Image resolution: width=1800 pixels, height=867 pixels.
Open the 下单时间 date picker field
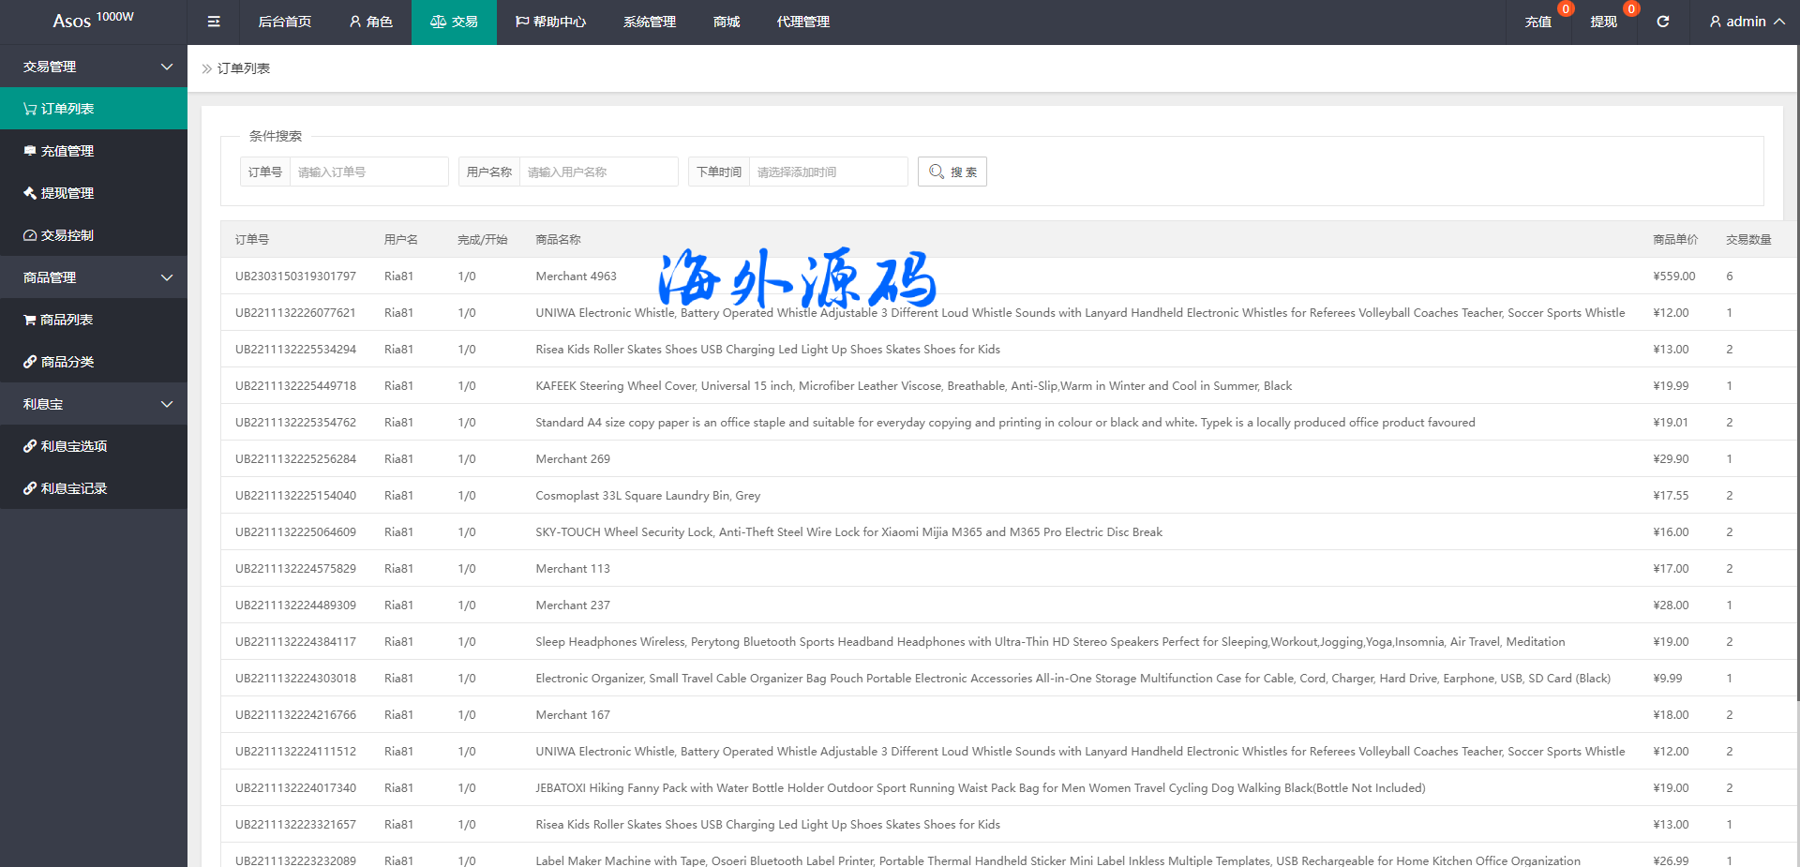827,172
